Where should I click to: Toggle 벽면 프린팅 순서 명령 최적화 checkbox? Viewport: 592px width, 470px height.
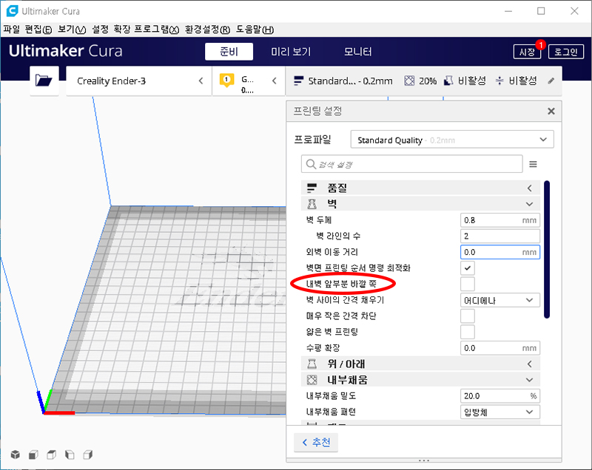tap(468, 268)
